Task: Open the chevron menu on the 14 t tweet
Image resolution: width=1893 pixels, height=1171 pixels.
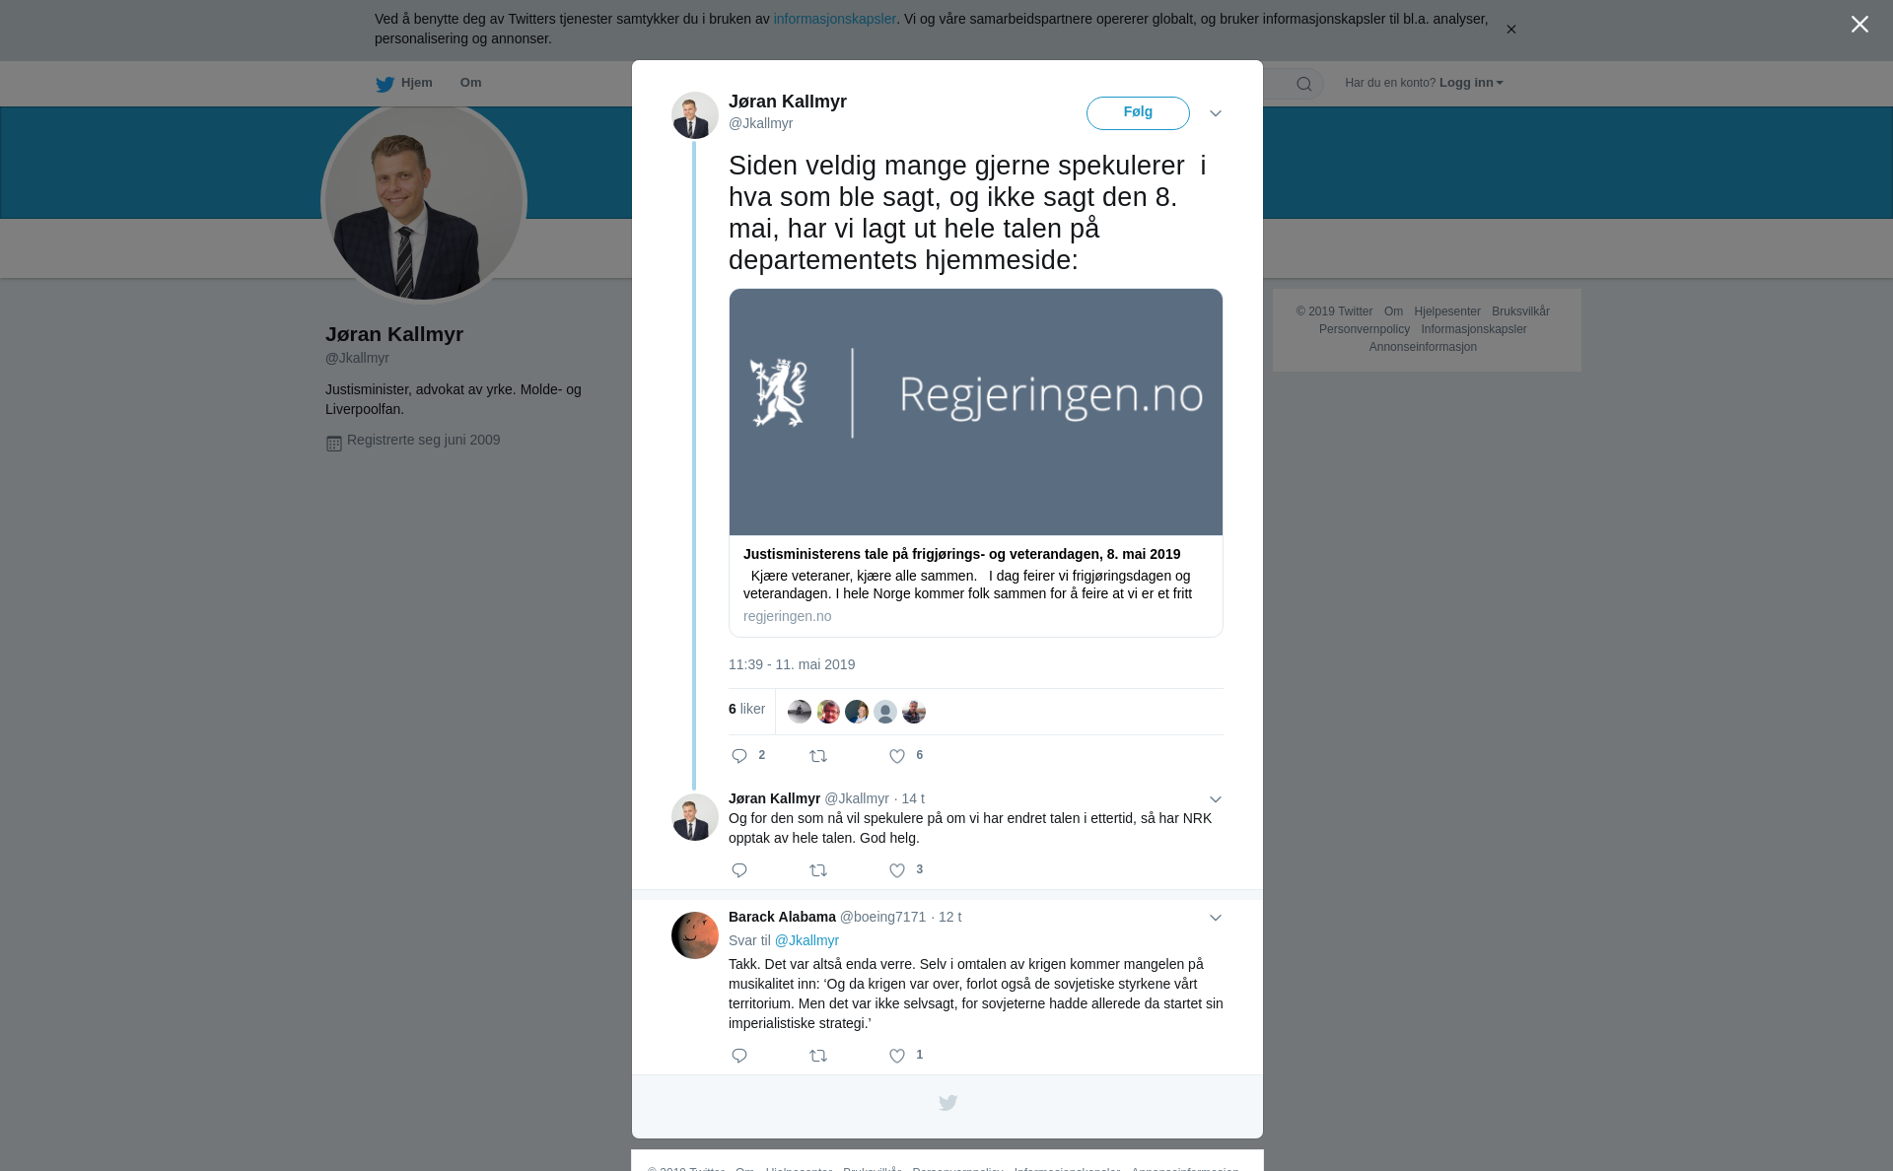Action: coord(1216,799)
